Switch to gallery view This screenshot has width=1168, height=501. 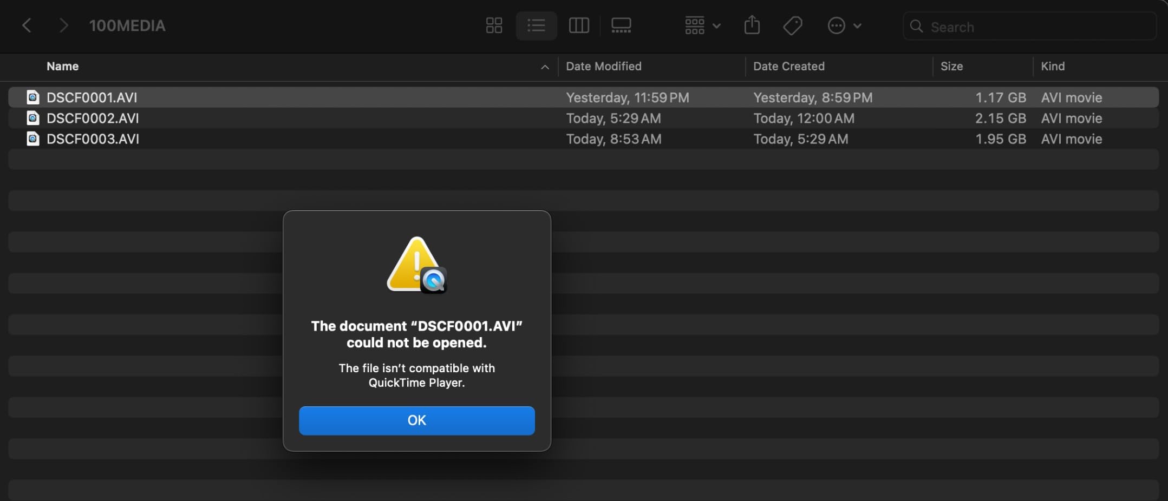pyautogui.click(x=621, y=25)
